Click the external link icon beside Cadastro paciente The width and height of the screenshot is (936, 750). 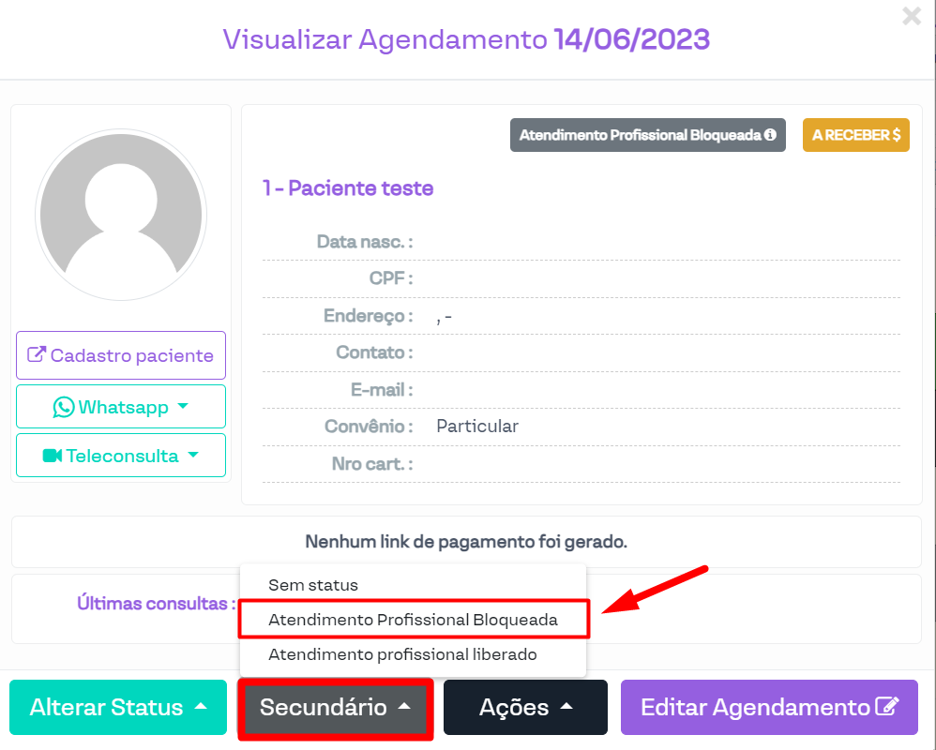point(37,355)
